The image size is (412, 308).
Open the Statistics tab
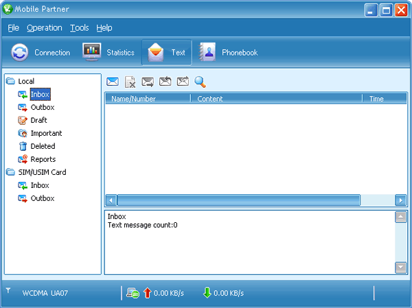108,53
